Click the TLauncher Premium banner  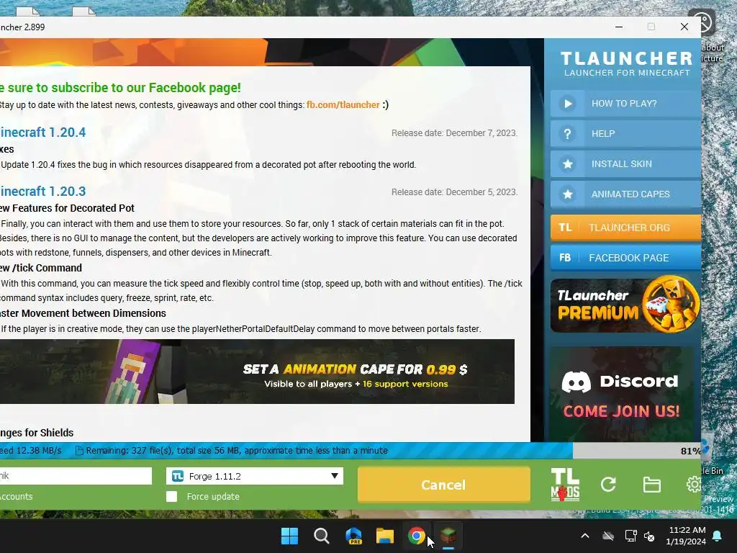625,305
